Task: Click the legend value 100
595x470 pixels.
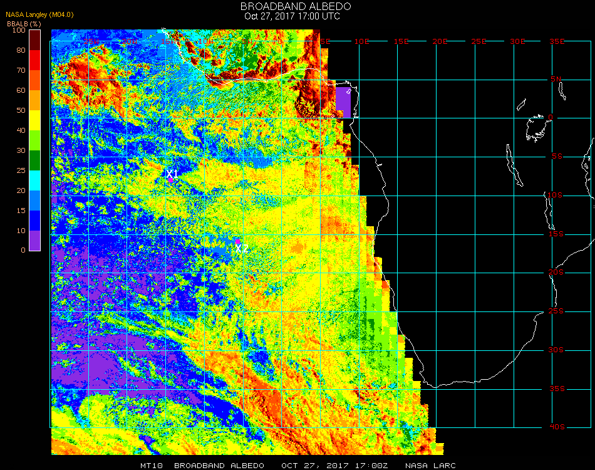Action: 19,30
